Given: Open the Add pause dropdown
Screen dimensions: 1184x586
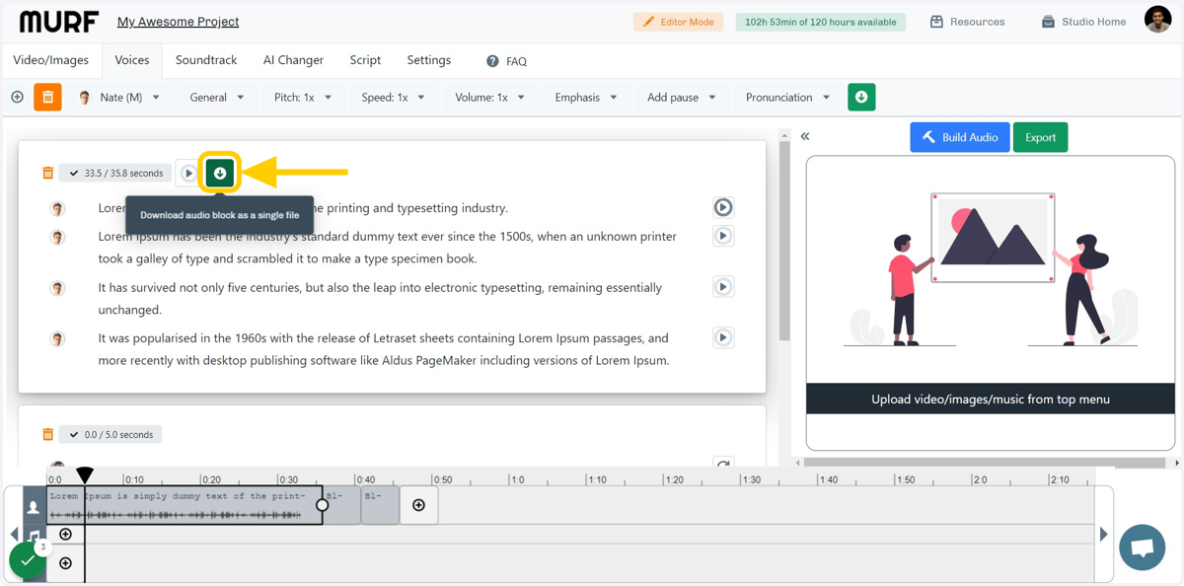Looking at the screenshot, I should (x=682, y=98).
